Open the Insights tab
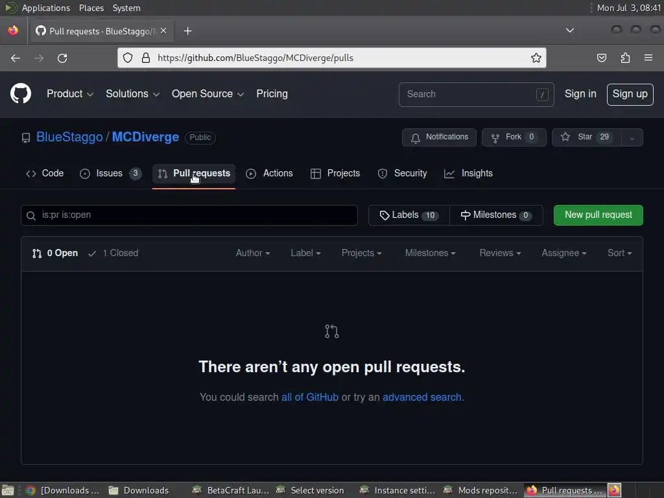664x498 pixels. (468, 173)
